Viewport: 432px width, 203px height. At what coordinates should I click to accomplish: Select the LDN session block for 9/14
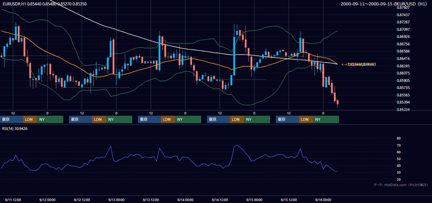[x=237, y=119]
